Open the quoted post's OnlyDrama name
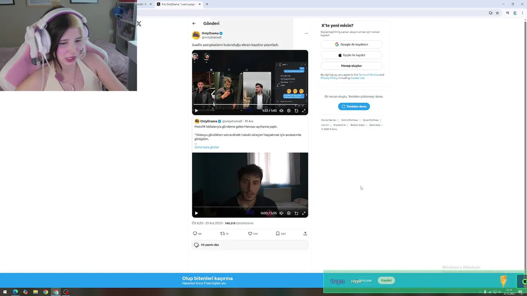Image resolution: width=527 pixels, height=296 pixels. tap(209, 121)
